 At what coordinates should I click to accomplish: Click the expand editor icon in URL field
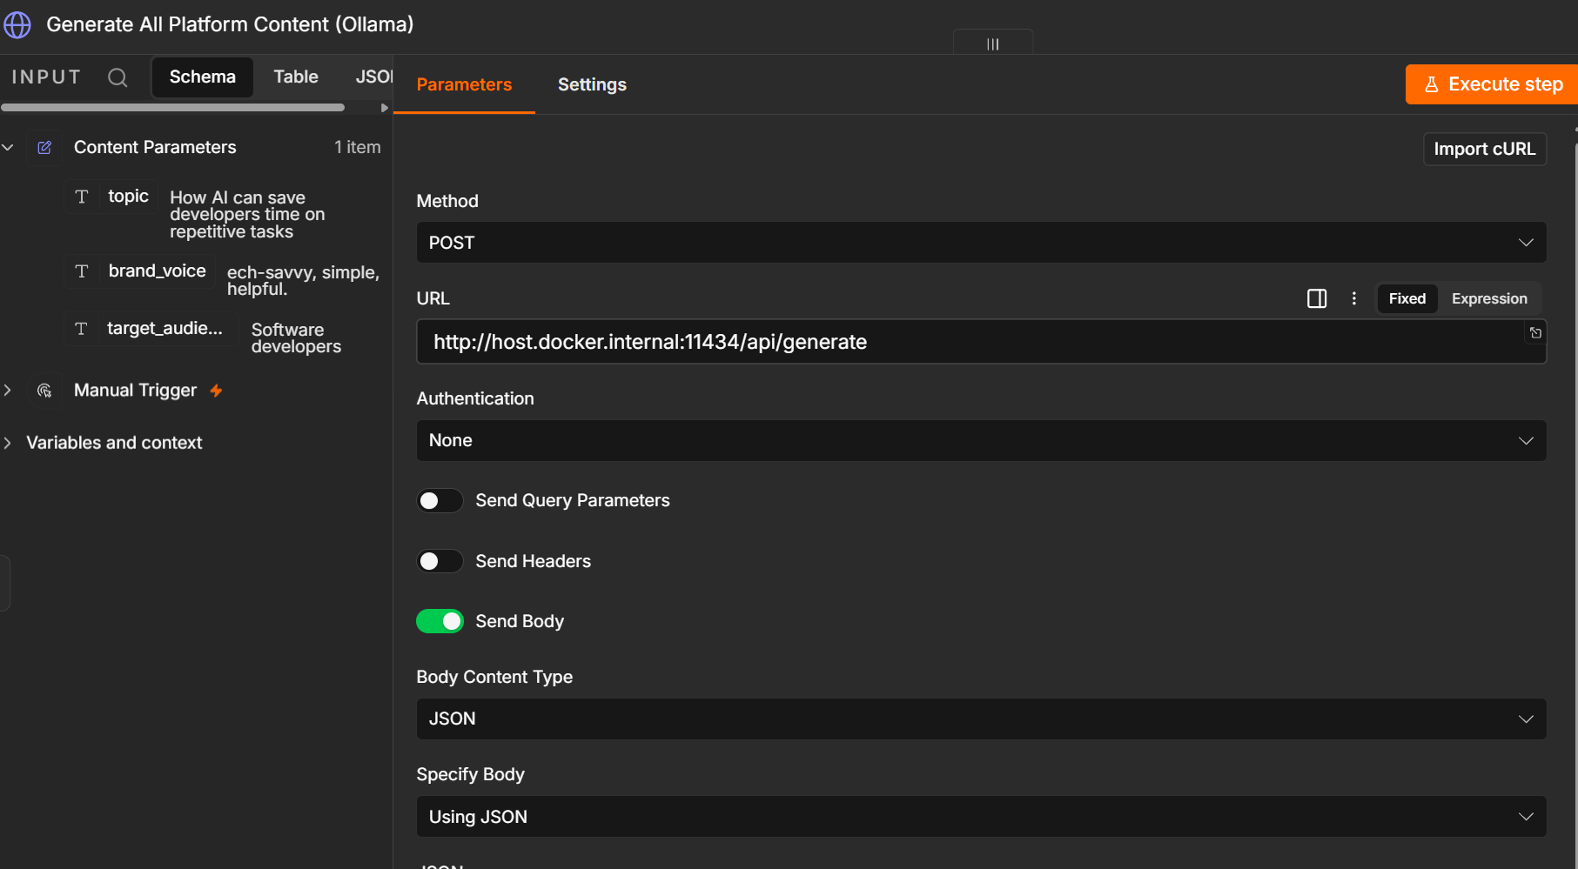[1535, 333]
